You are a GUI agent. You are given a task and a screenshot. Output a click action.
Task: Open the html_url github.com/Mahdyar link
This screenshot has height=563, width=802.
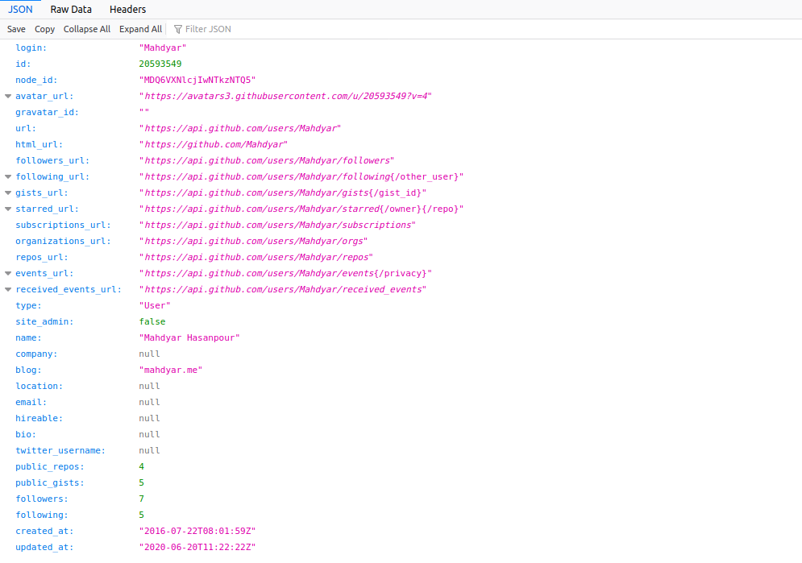214,144
